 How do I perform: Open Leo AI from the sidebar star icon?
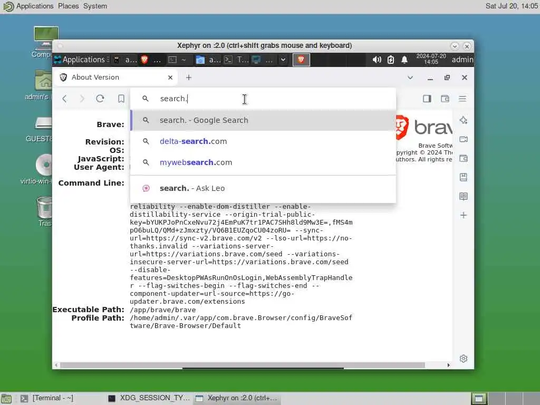464,120
